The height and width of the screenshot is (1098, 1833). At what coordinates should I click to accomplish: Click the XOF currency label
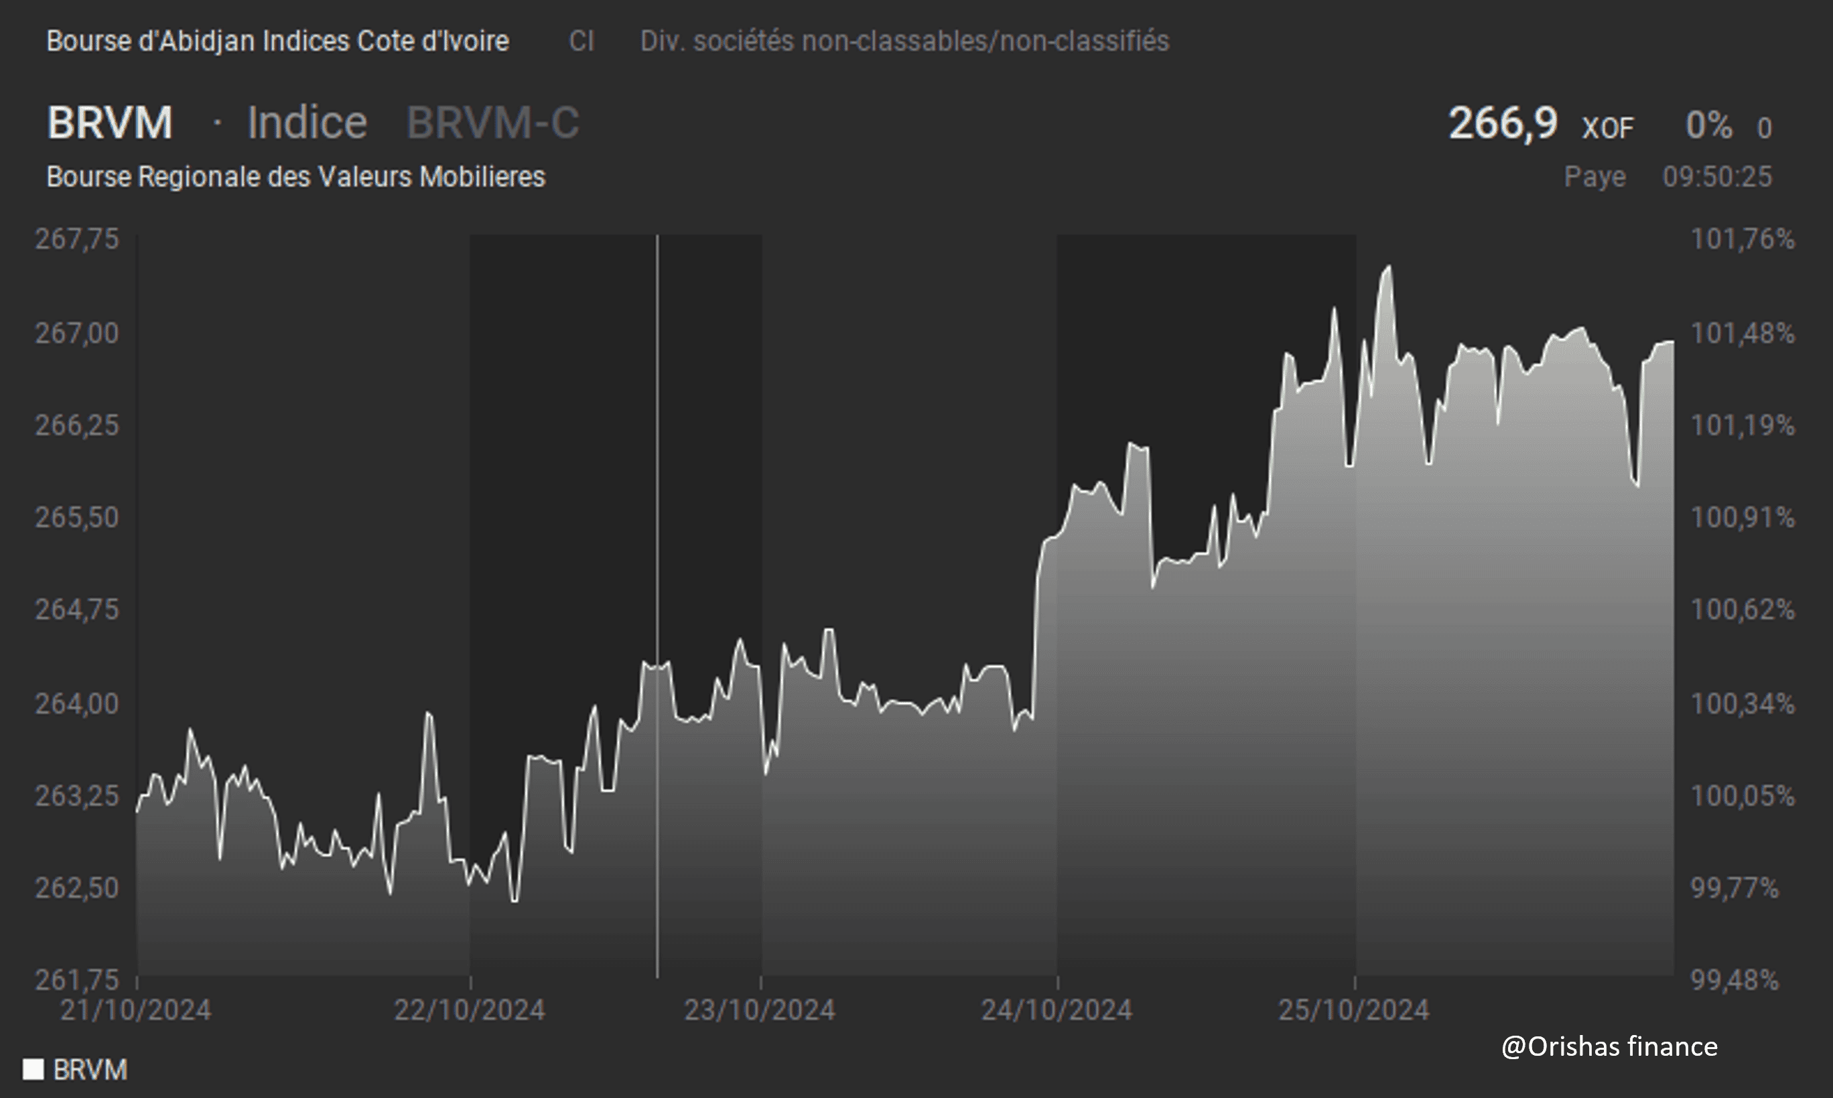point(1607,129)
